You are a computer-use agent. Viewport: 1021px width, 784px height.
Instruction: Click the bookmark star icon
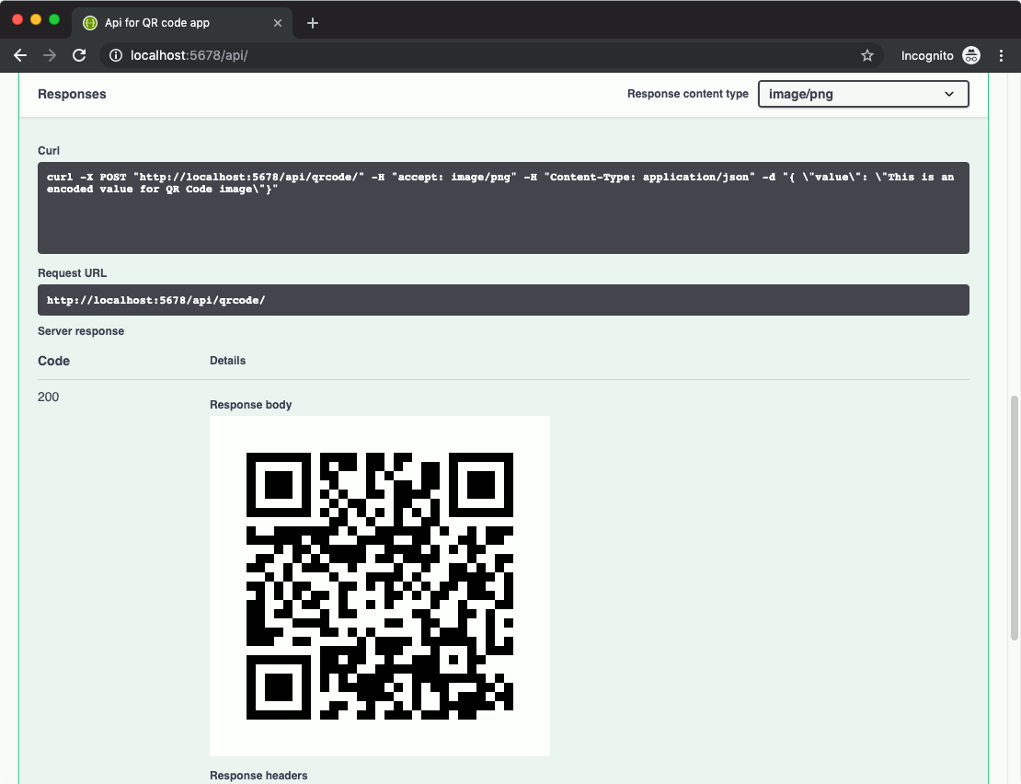[867, 55]
